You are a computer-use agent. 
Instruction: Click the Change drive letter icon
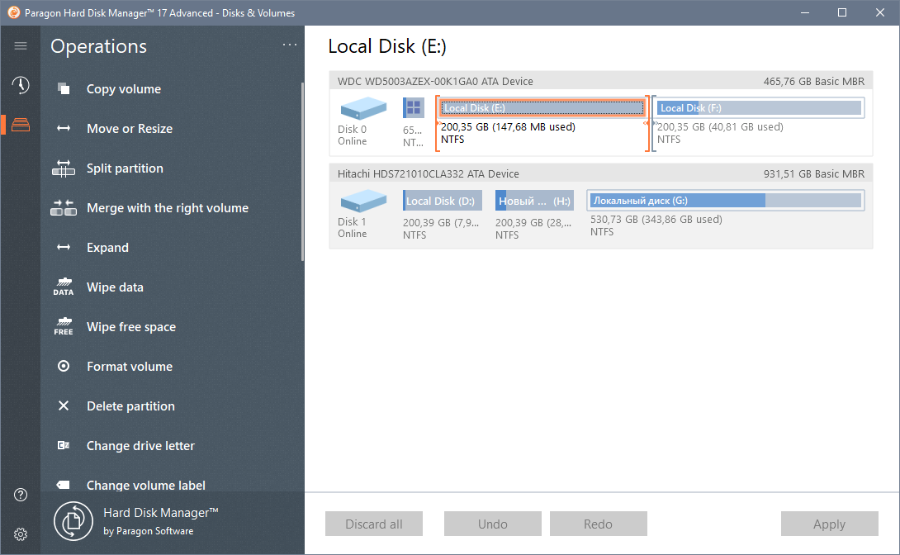(64, 445)
